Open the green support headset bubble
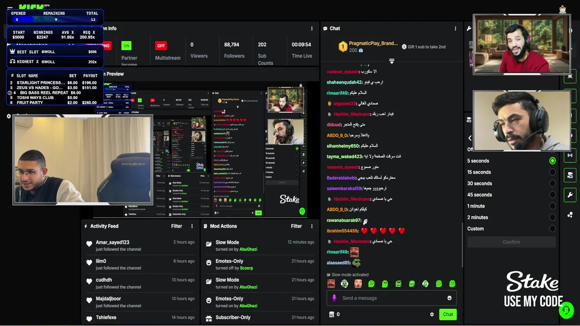The width and height of the screenshot is (580, 326). 565,311
